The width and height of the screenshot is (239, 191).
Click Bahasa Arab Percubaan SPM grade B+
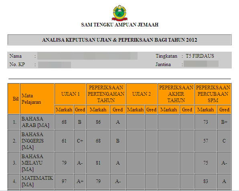tap(224, 122)
